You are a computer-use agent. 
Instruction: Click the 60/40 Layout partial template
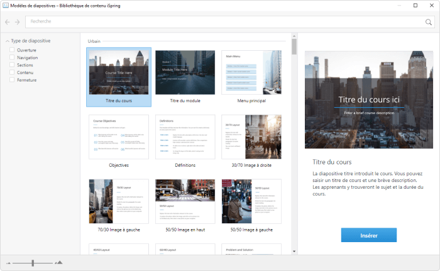click(185, 249)
